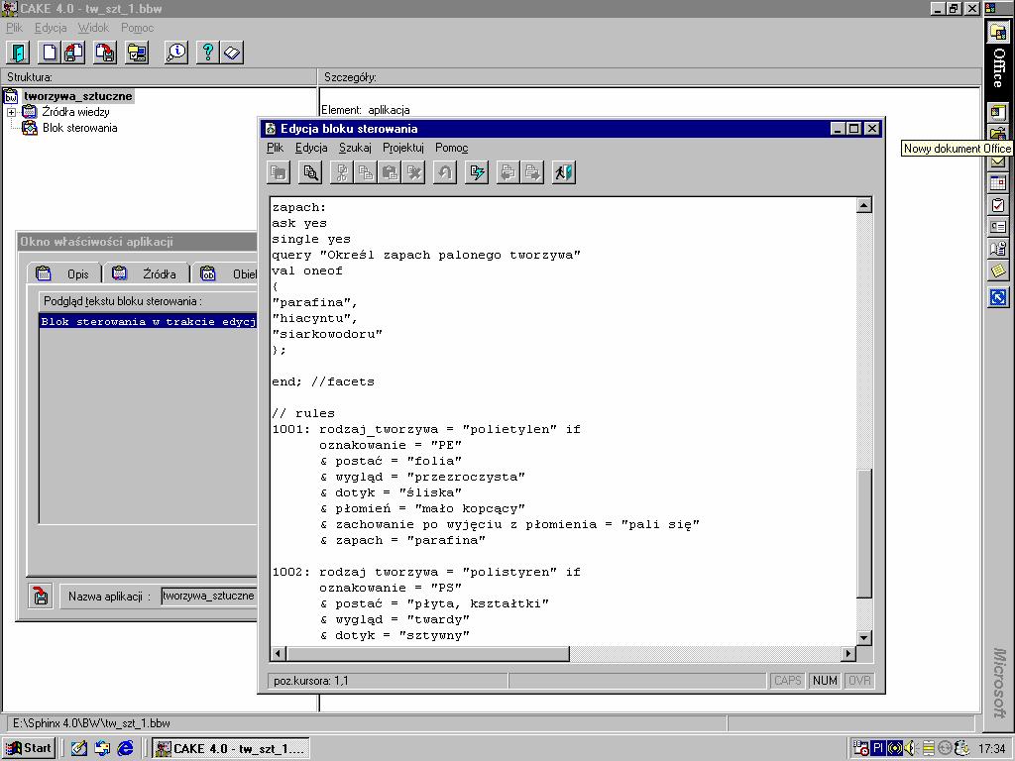
Task: Click the question mark help icon
Action: 208,53
